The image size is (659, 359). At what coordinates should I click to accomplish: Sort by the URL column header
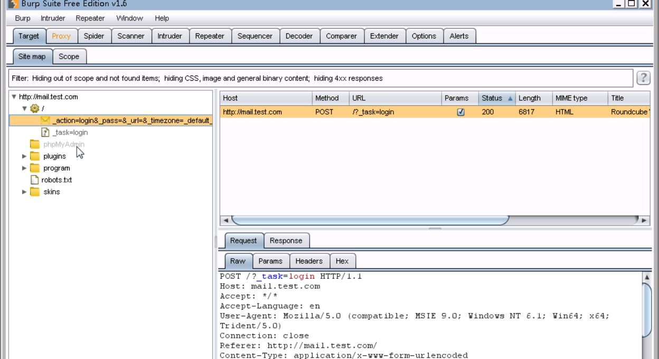pos(396,98)
